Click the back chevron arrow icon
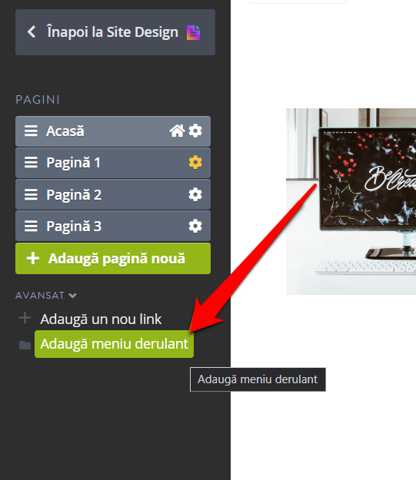This screenshot has width=416, height=480. coord(32,31)
